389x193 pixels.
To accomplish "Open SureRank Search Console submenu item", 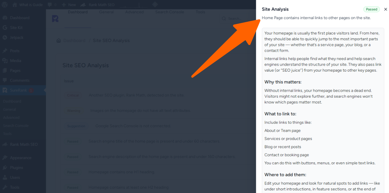I will (x=16, y=126).
